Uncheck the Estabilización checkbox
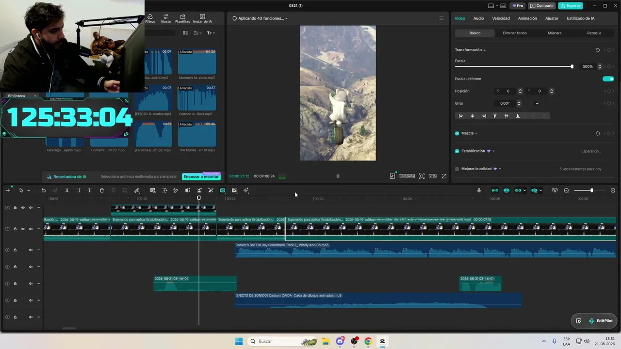 click(457, 151)
